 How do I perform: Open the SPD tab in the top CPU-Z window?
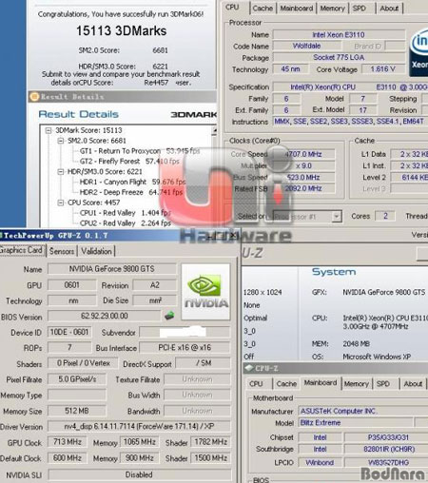click(360, 9)
